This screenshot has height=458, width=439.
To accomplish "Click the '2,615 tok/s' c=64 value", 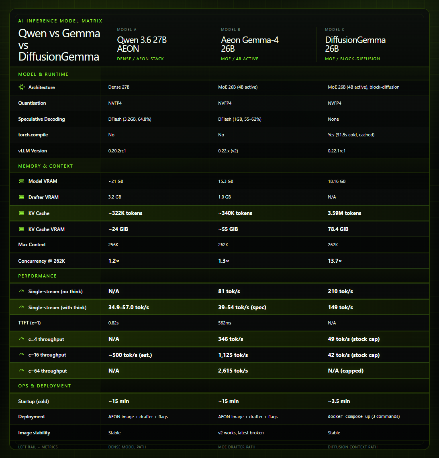I will 233,371.
